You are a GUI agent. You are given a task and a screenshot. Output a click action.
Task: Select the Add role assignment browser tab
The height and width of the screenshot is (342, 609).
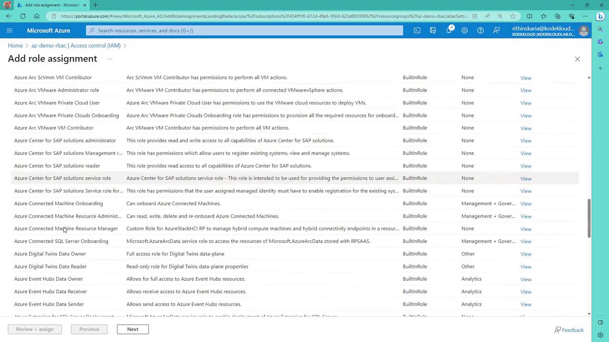pyautogui.click(x=52, y=5)
